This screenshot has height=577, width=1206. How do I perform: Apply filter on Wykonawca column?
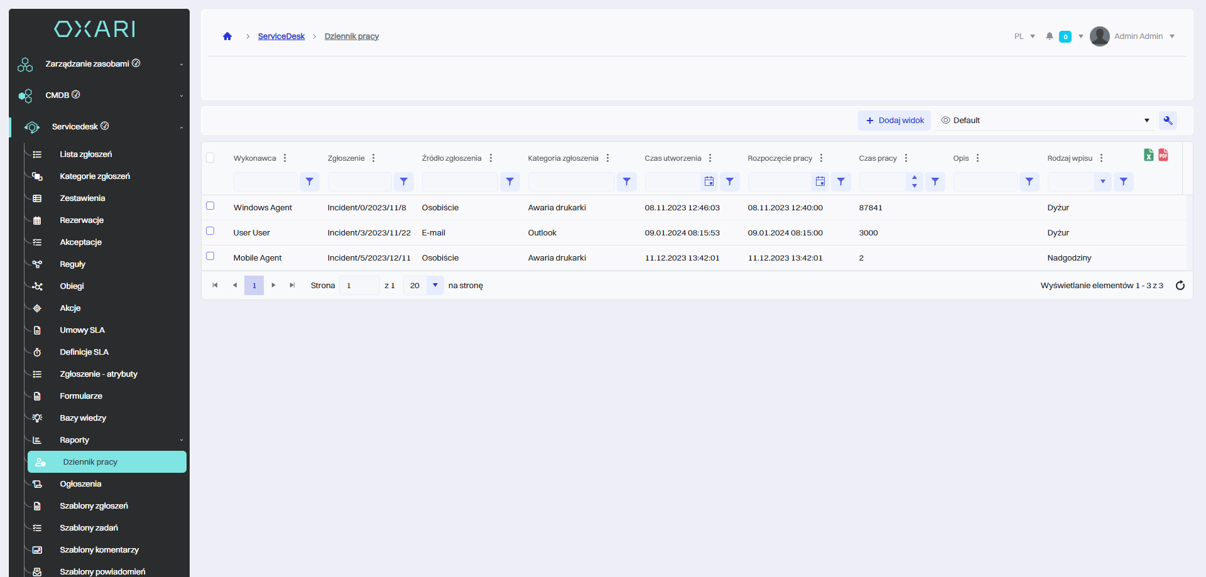[x=310, y=182]
